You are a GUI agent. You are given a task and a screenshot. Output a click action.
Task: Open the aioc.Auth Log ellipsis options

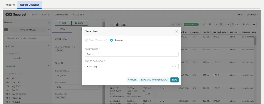[49, 30]
